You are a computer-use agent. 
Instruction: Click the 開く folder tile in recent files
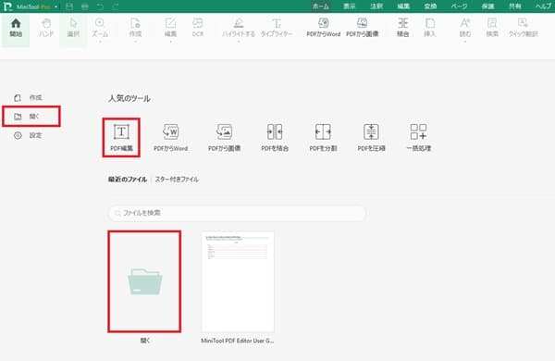pos(144,281)
